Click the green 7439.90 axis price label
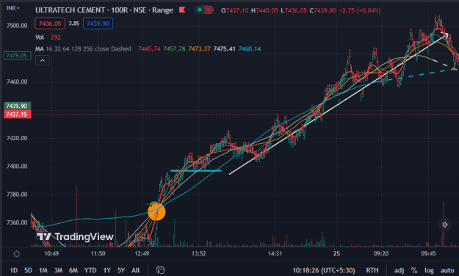The image size is (459, 276). [x=17, y=106]
